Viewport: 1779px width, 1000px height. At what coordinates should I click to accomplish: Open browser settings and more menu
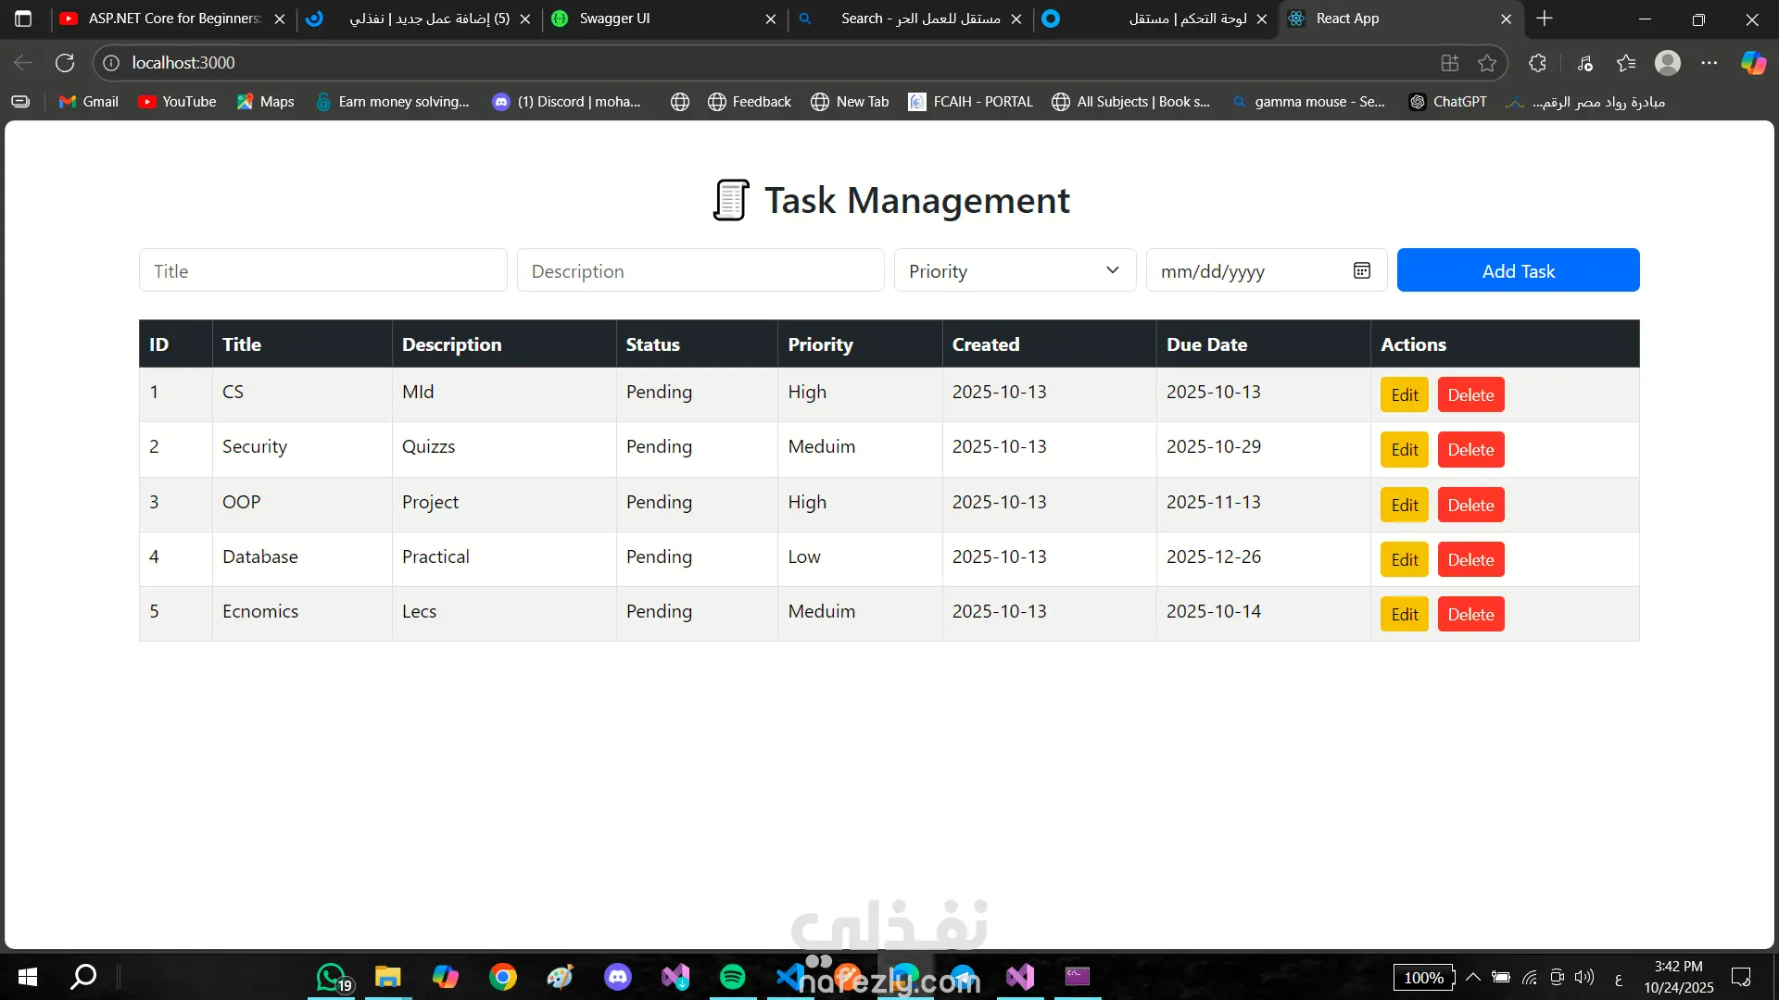click(x=1710, y=63)
